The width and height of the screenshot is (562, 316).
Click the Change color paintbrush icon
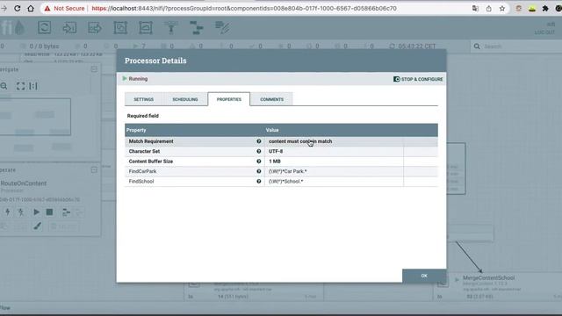point(37,226)
